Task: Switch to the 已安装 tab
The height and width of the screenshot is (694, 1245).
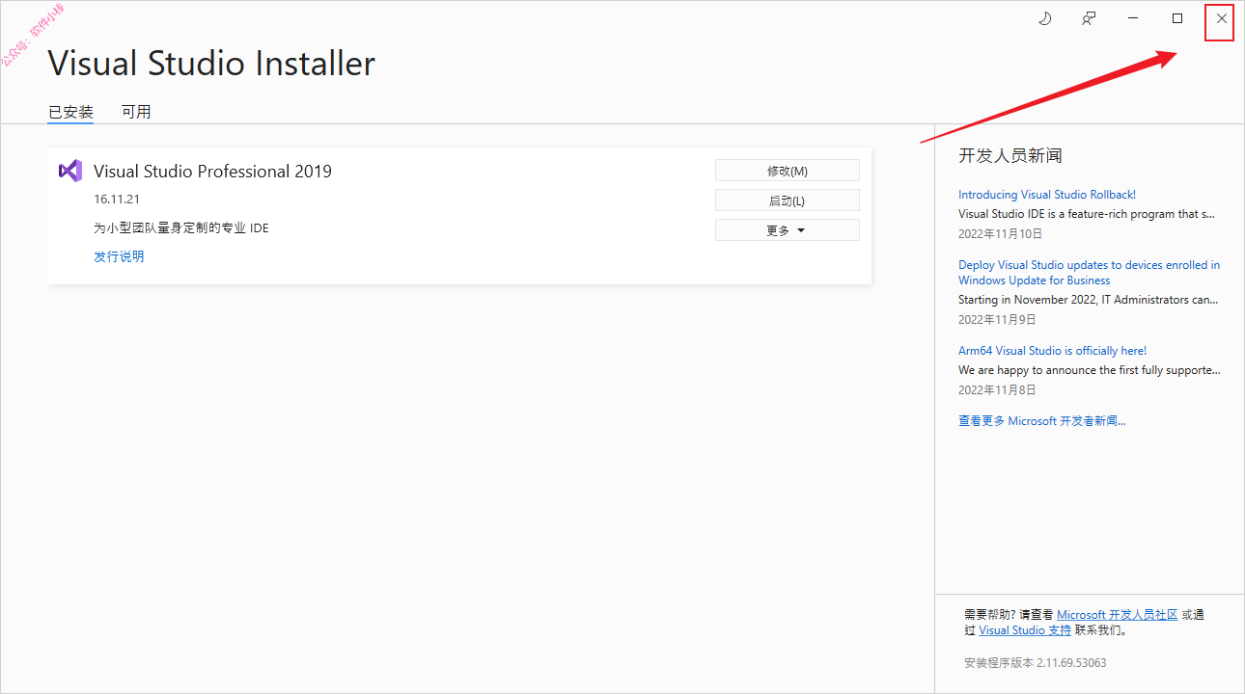Action: pyautogui.click(x=71, y=112)
